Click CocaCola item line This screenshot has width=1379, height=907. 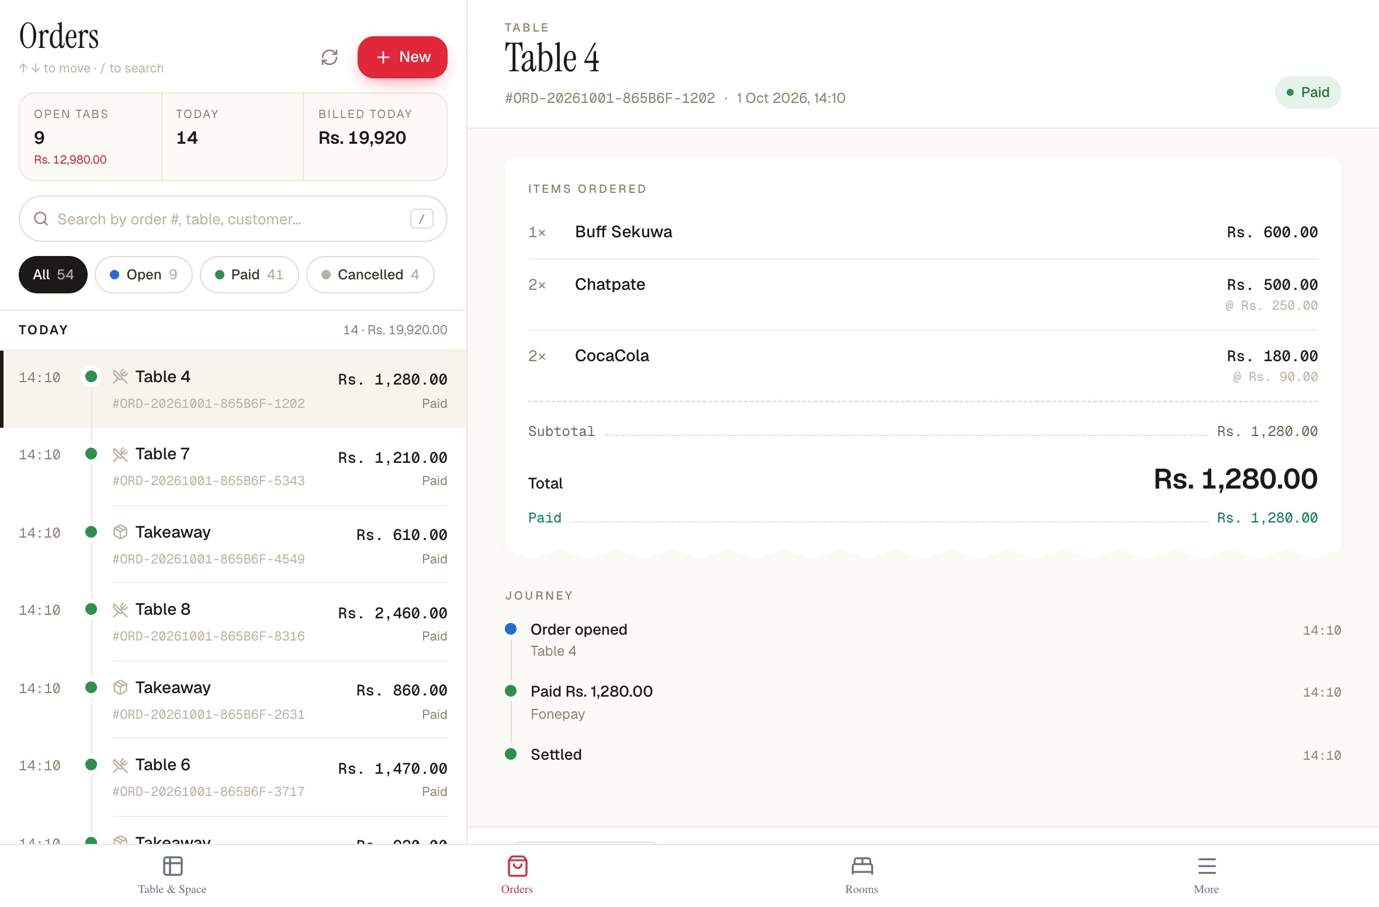pos(923,366)
